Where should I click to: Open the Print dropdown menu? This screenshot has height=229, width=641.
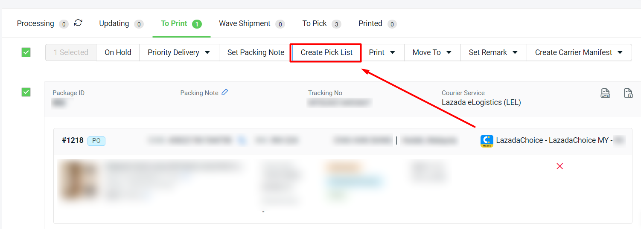tap(382, 52)
